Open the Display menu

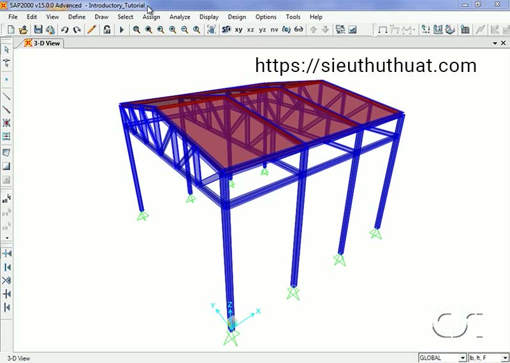pyautogui.click(x=209, y=17)
